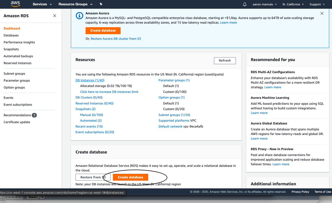Open Subnet groups in sidebar
The image size is (332, 203).
click(x=14, y=74)
